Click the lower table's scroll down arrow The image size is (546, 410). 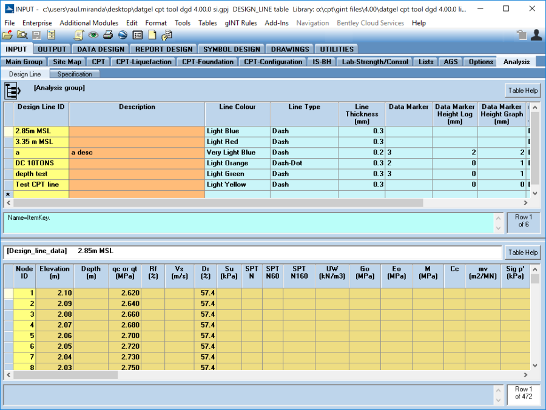[x=535, y=365]
